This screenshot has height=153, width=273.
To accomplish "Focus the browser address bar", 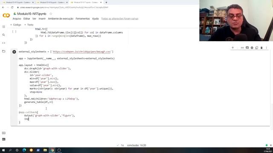I will pos(64,8).
